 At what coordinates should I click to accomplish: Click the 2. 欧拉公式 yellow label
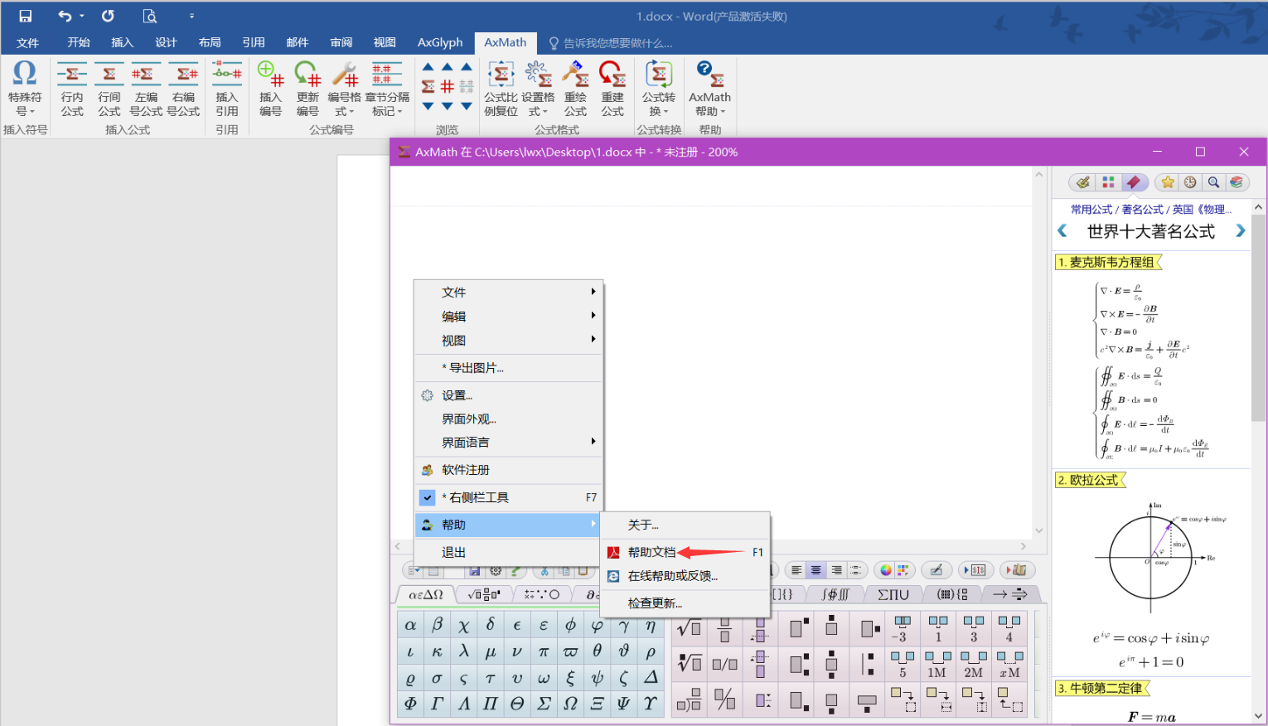click(x=1090, y=480)
